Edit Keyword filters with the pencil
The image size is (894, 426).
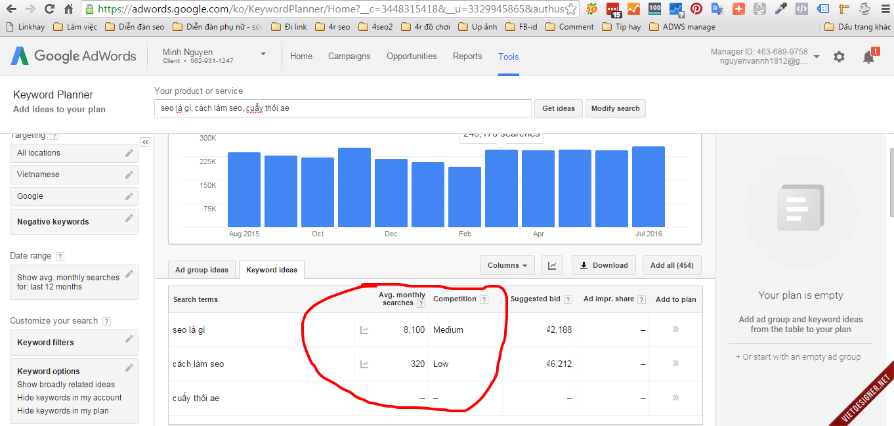click(129, 339)
